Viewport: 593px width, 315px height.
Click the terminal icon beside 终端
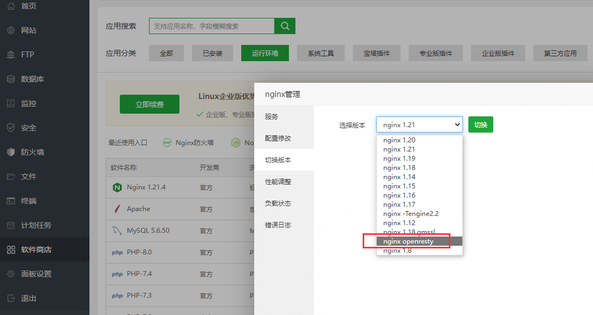(11, 201)
